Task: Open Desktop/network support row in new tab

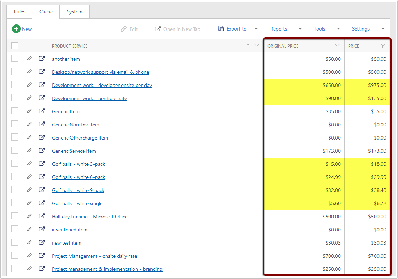Action: tap(42, 72)
